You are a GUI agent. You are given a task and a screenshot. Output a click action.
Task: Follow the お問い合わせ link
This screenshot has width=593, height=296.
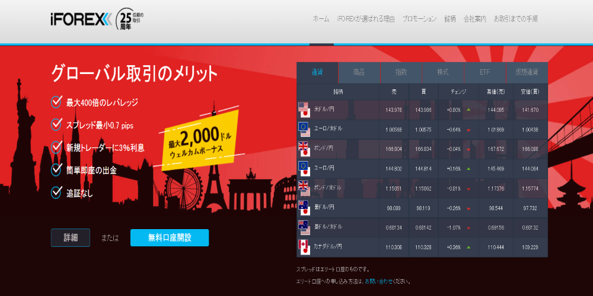[378, 281]
